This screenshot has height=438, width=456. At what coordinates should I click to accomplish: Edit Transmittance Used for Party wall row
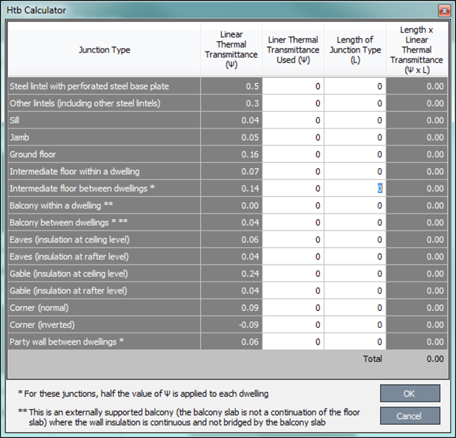point(293,341)
